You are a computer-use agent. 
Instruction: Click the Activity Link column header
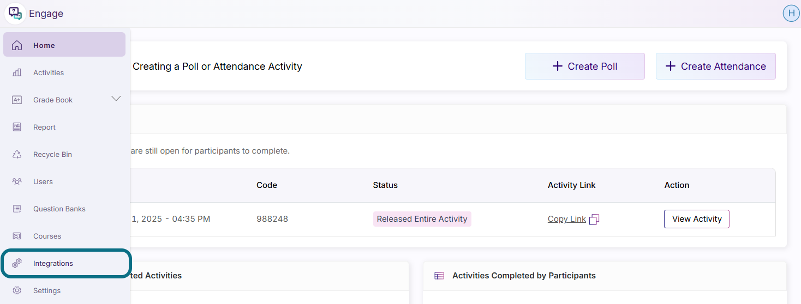tap(572, 185)
